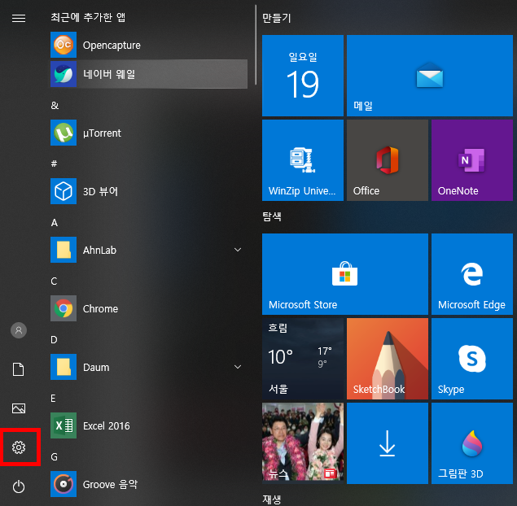Jump via the A letter header
Image resolution: width=517 pixels, height=506 pixels.
click(55, 223)
